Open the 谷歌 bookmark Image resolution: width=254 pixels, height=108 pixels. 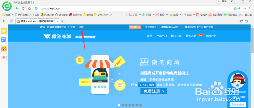point(35,15)
